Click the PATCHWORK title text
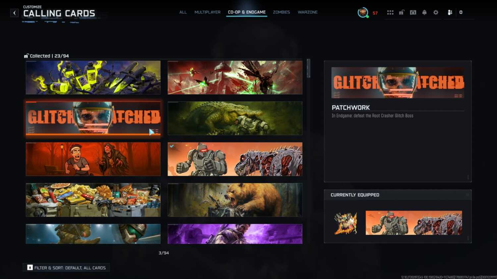 tap(351, 108)
